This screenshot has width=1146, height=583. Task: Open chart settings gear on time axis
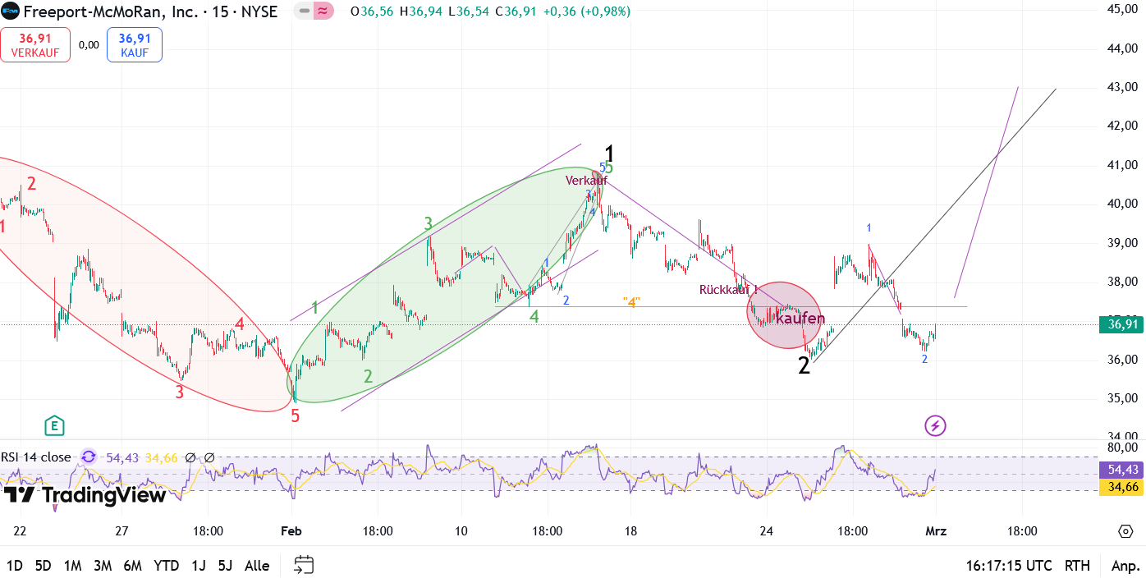[1125, 531]
